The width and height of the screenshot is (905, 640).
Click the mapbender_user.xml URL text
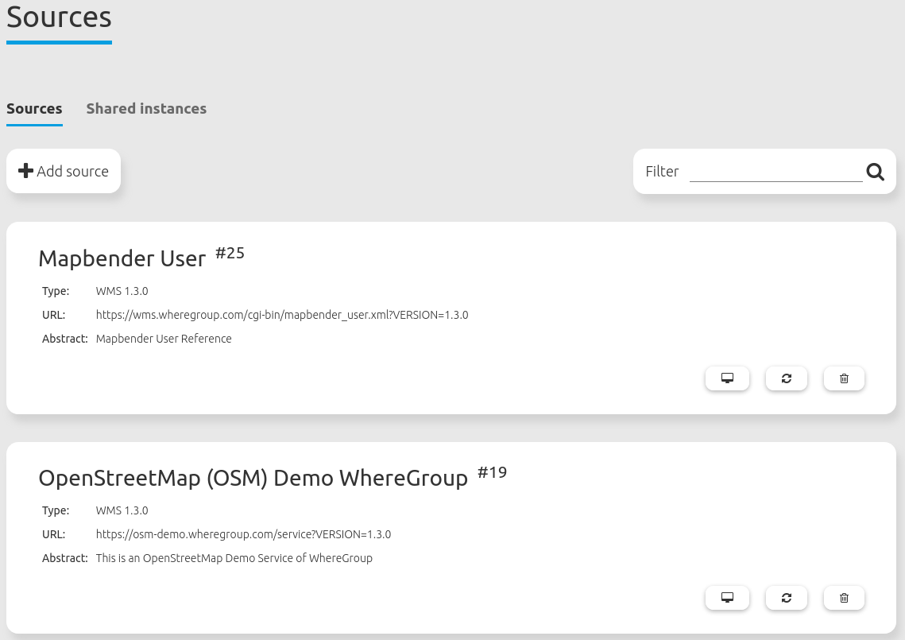(x=282, y=315)
